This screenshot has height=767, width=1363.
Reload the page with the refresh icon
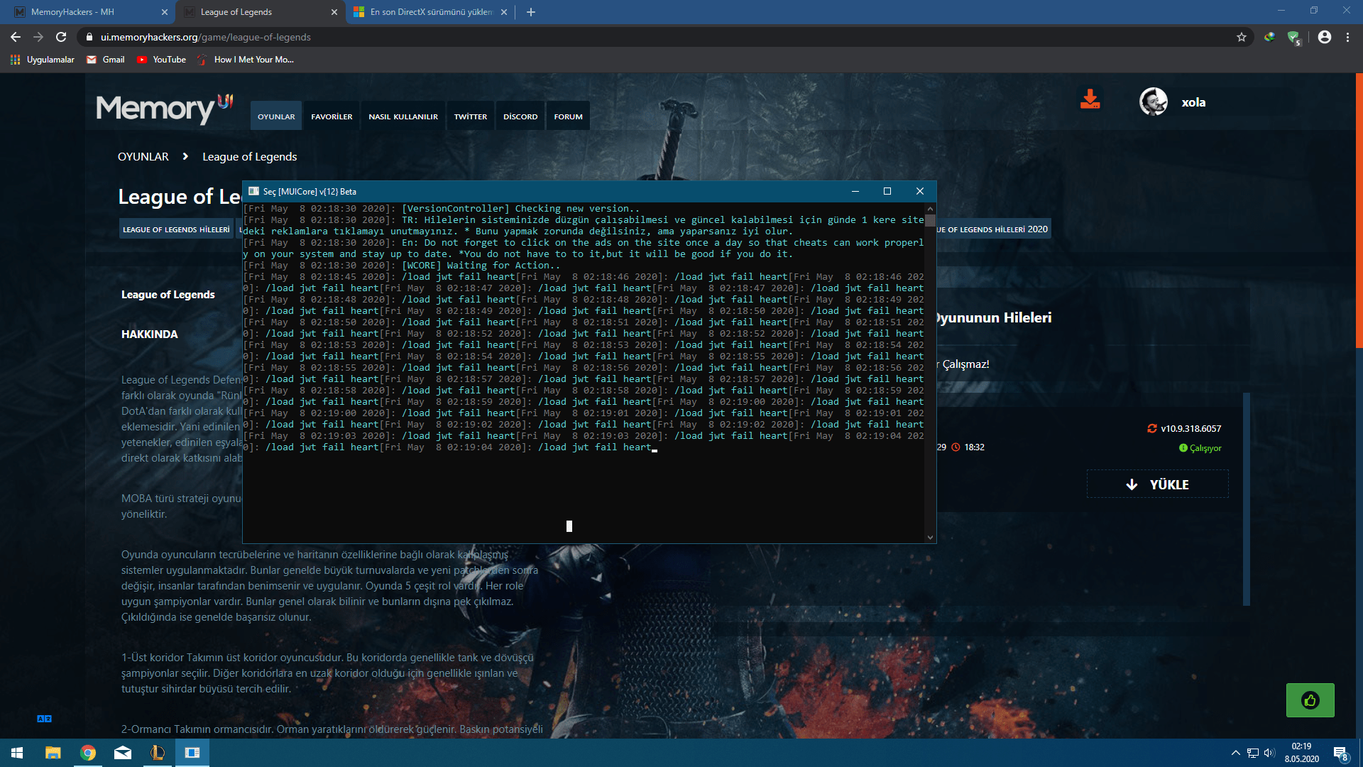point(61,37)
